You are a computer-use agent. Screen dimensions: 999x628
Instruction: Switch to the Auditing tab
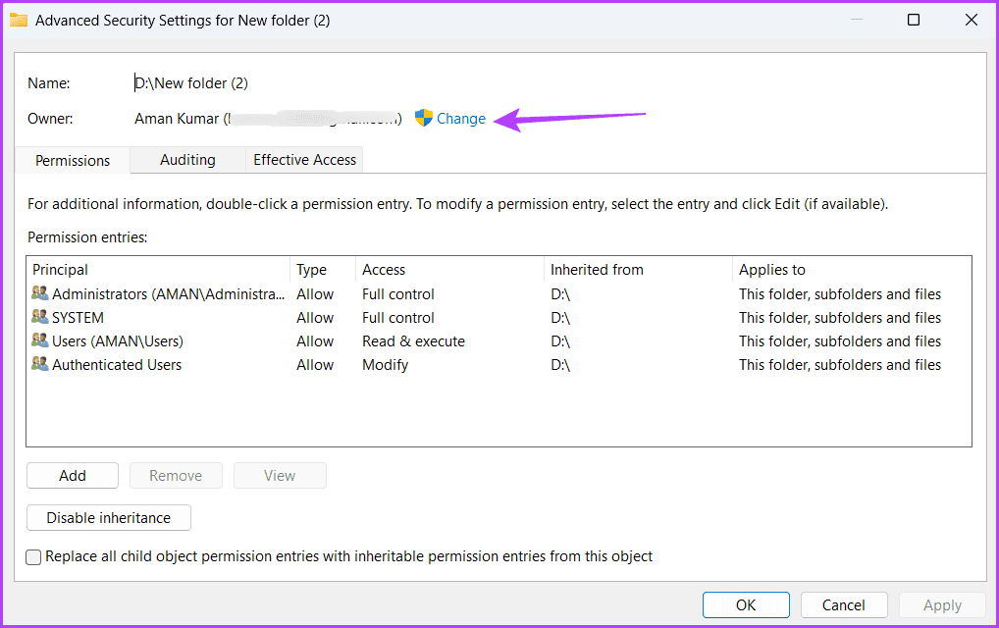click(188, 160)
